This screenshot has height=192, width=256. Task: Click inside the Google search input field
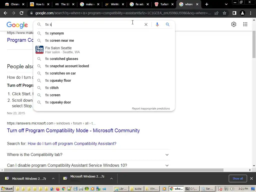(x=93, y=24)
